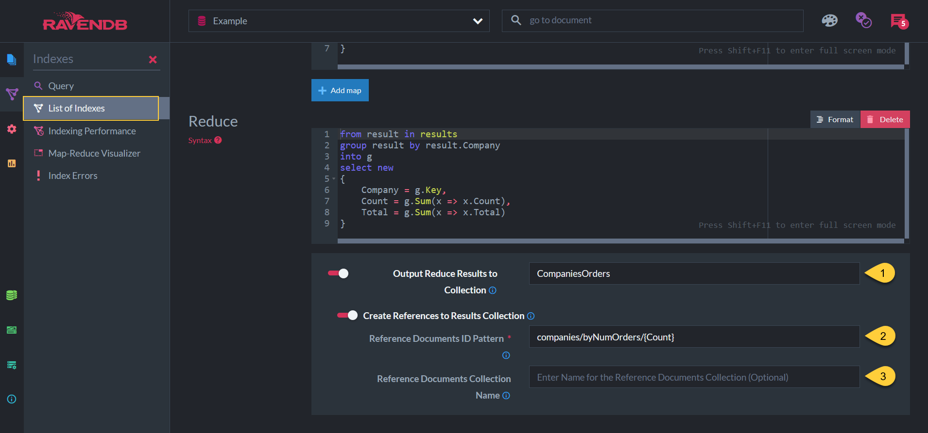Click the companies/byNumOrders/{Count} pattern field

click(694, 337)
